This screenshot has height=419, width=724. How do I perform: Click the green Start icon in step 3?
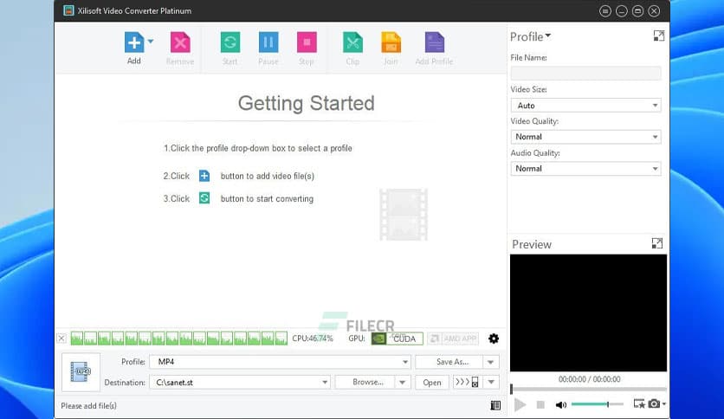click(204, 198)
